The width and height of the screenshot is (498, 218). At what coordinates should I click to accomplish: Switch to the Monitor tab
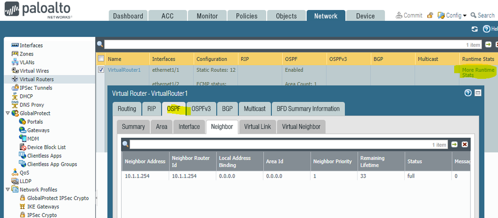(207, 16)
